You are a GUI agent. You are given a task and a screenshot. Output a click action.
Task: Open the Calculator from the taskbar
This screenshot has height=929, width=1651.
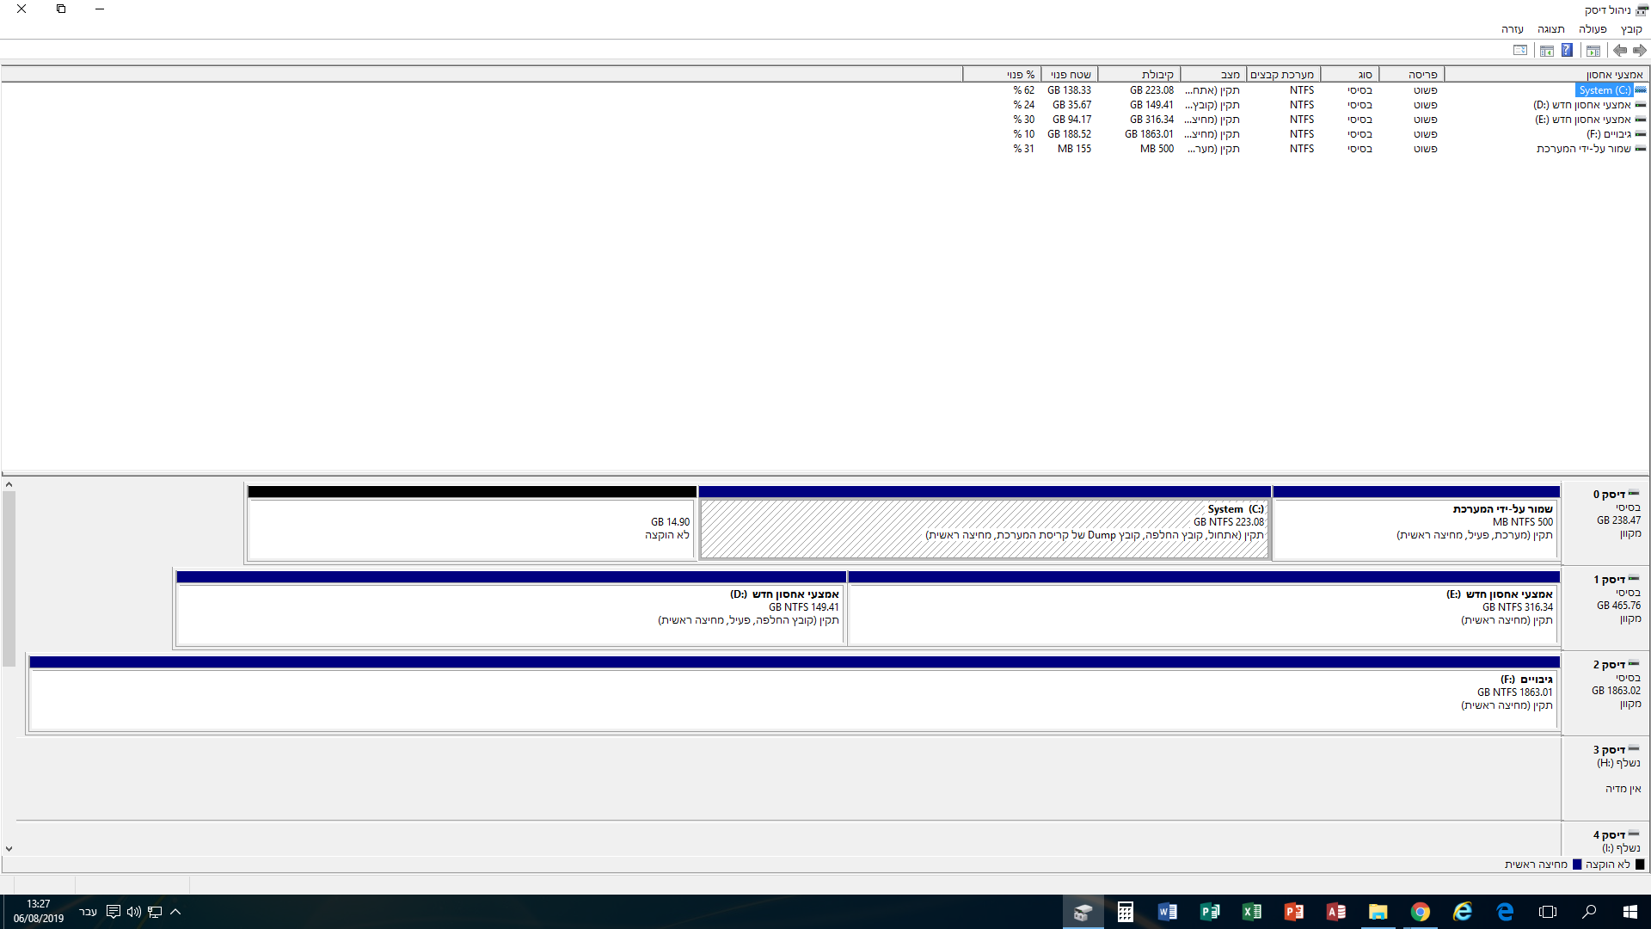[1125, 912]
